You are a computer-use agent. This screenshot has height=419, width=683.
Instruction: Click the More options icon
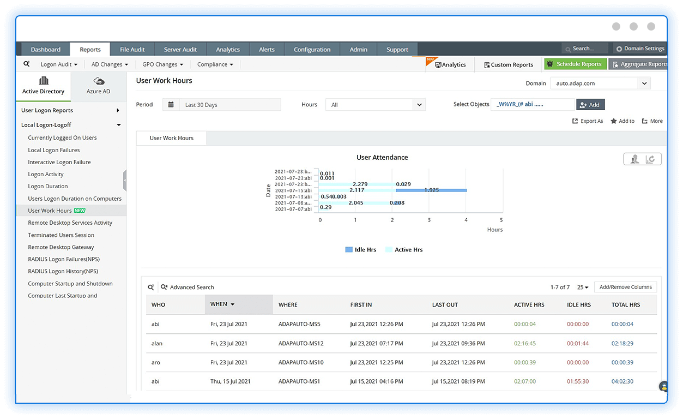click(x=645, y=121)
